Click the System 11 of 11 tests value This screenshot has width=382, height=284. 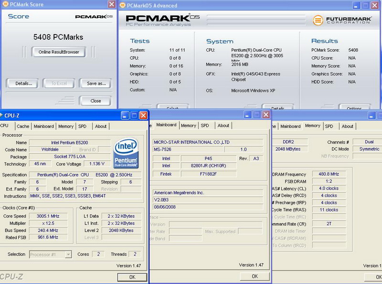coord(177,50)
